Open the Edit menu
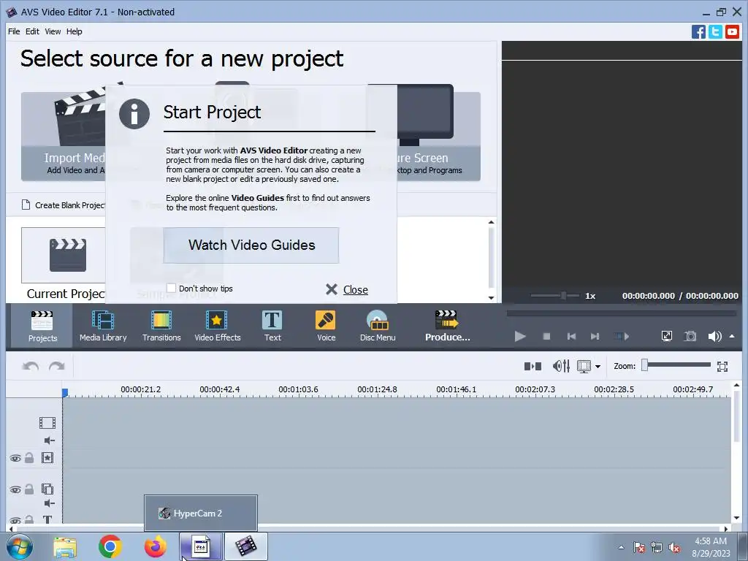Viewport: 748px width, 561px height. click(32, 31)
